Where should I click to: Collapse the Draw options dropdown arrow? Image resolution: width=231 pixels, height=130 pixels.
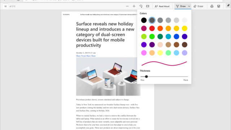click(189, 6)
